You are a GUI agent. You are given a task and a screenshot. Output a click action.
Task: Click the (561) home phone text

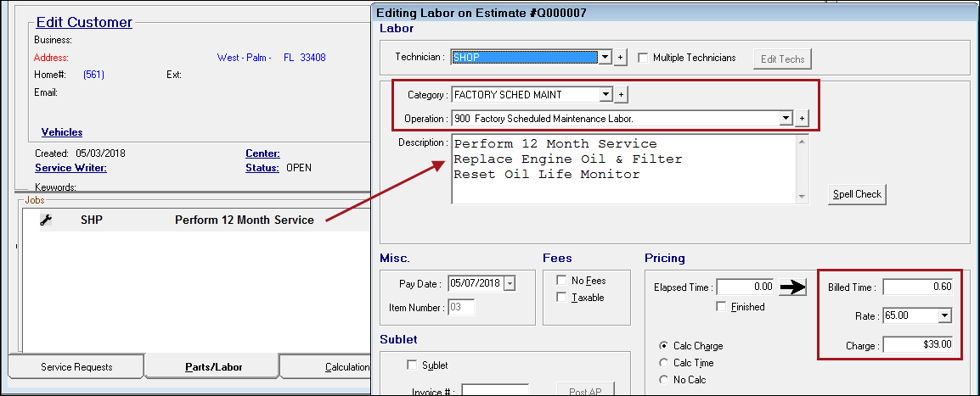[x=93, y=75]
